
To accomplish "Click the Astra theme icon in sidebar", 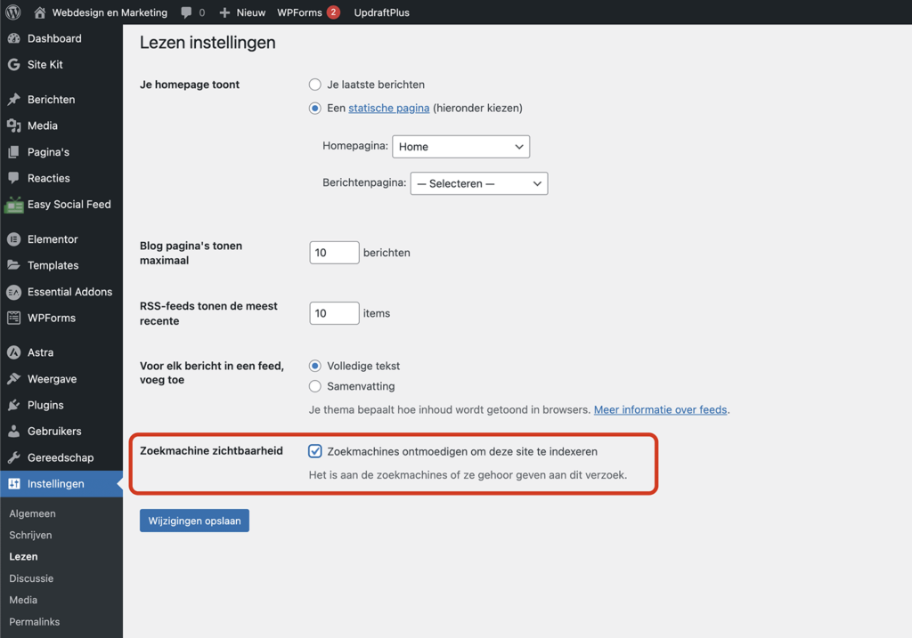I will tap(13, 352).
